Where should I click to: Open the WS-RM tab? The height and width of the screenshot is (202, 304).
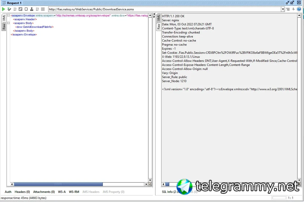click(74, 192)
